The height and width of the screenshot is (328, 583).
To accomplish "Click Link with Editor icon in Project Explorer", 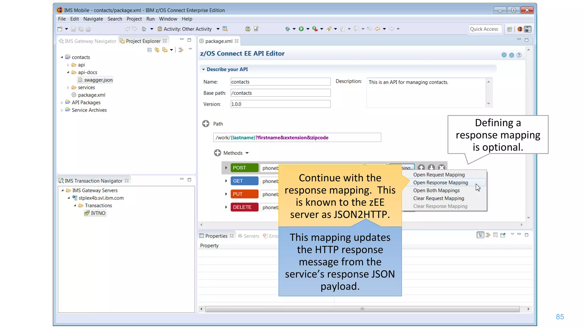I will pyautogui.click(x=157, y=50).
